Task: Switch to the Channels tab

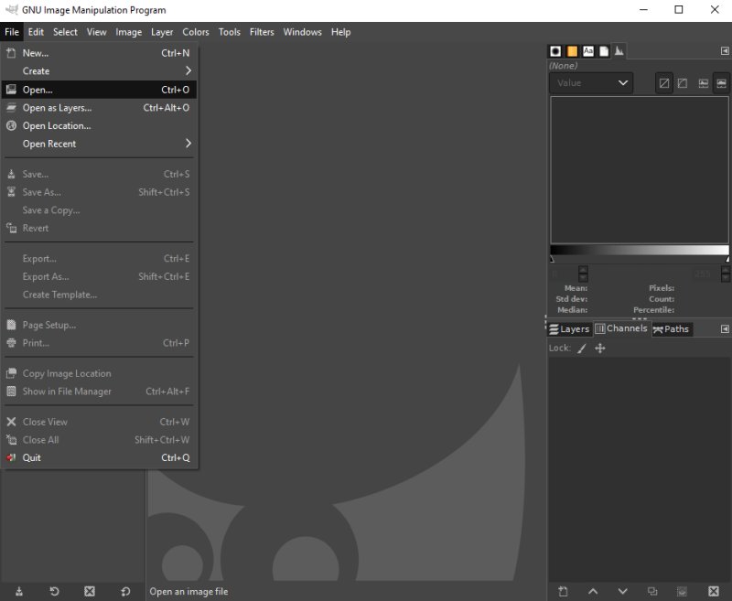Action: [621, 328]
